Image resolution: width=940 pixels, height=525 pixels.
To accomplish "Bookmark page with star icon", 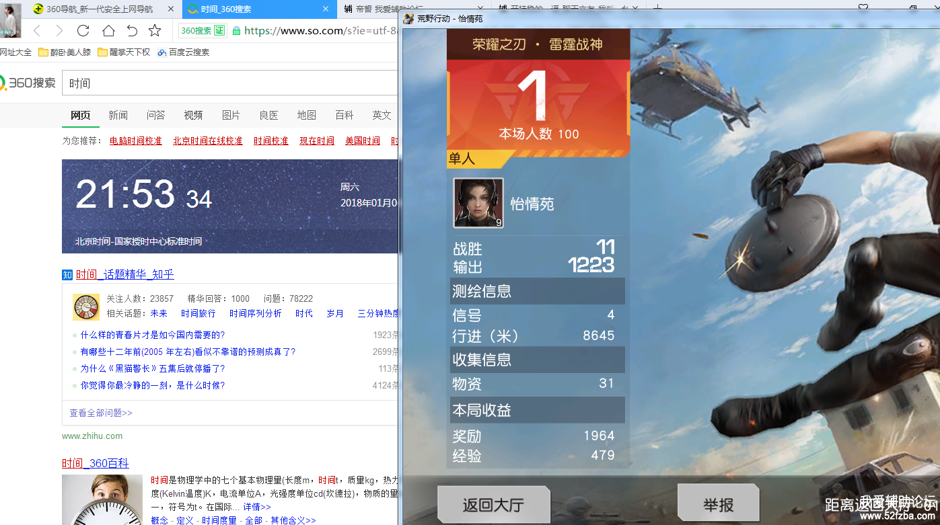I will tap(155, 30).
